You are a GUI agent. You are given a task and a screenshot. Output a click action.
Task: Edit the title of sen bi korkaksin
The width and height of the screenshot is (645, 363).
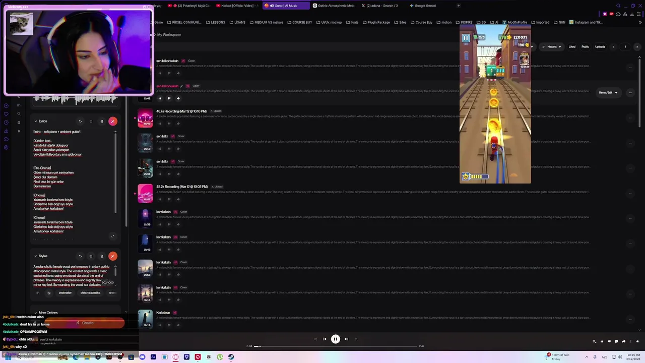click(x=181, y=86)
